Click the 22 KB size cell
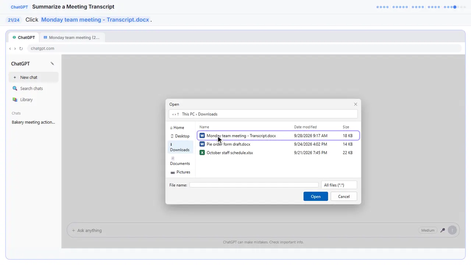Image resolution: width=471 pixels, height=265 pixels. point(348,153)
